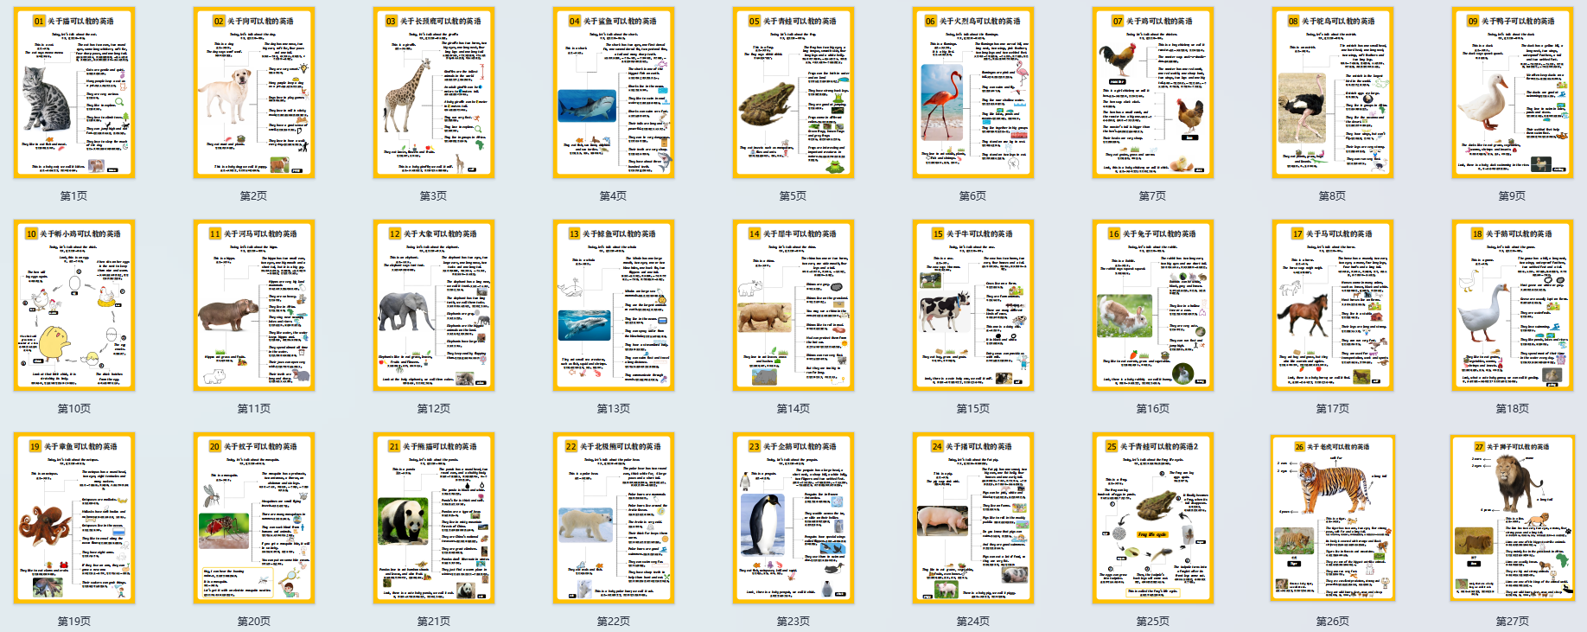1587x632 pixels.
Task: Open the frog life cycle thumbnail numbered 25
Action: tap(1153, 518)
